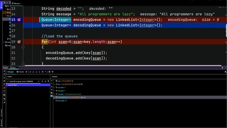
Task: Stop the debug session with red square
Action: [4, 84]
